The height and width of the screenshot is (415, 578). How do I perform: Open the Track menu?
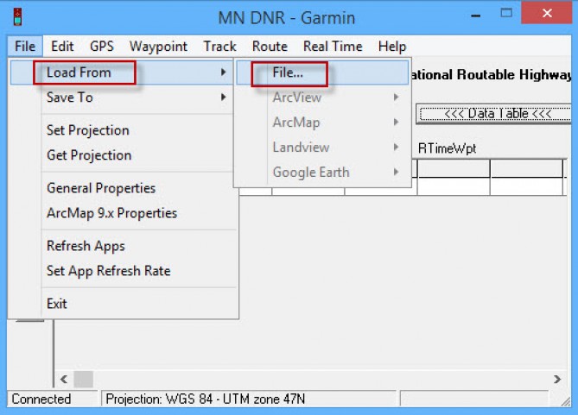click(220, 47)
